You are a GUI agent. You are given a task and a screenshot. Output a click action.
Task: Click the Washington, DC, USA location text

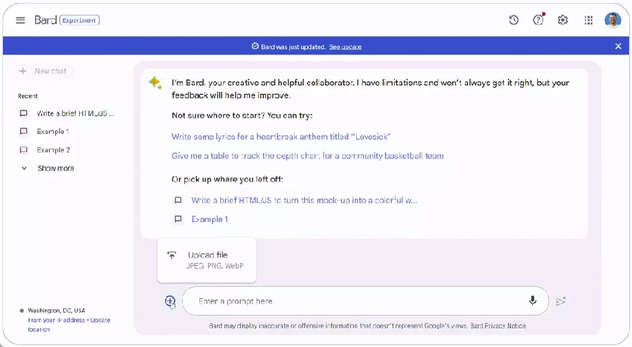coord(56,310)
